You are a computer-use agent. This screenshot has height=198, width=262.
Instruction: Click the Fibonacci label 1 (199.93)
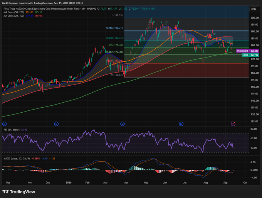coord(117,15)
